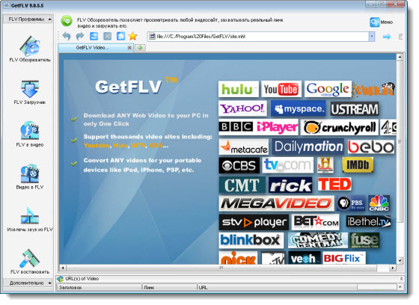Screen dimensions: 419x305
Task: Click the hulu logo
Action: pyautogui.click(x=239, y=89)
